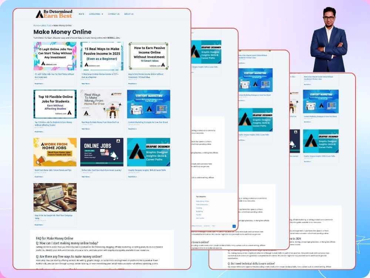This screenshot has width=370, height=278.
Task: Expand the Categories dropdown menu
Action: 96,14
